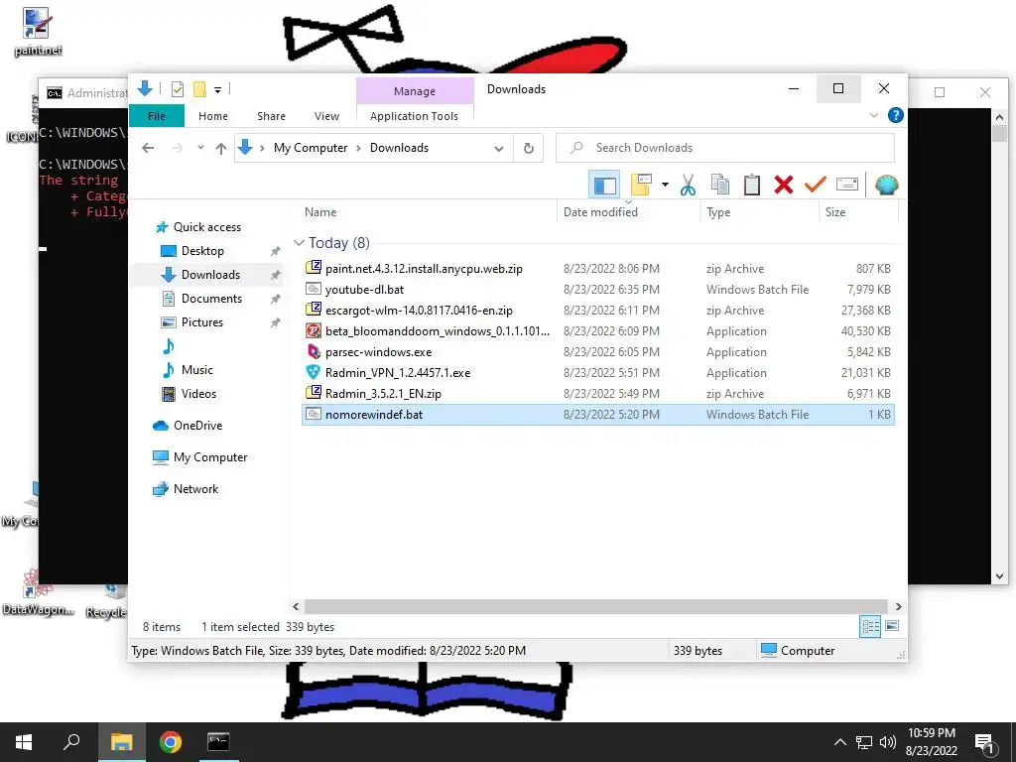1016x762 pixels.
Task: Click the Refresh button in address bar
Action: (529, 149)
